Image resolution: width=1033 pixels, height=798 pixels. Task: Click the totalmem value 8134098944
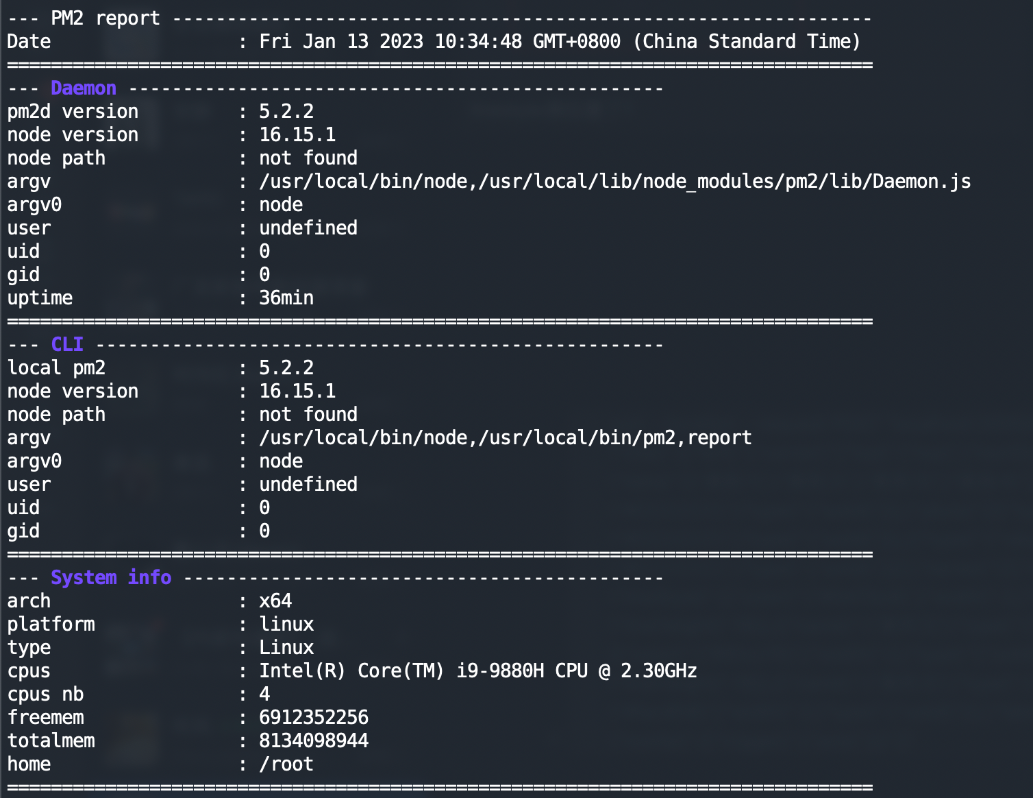coord(313,740)
